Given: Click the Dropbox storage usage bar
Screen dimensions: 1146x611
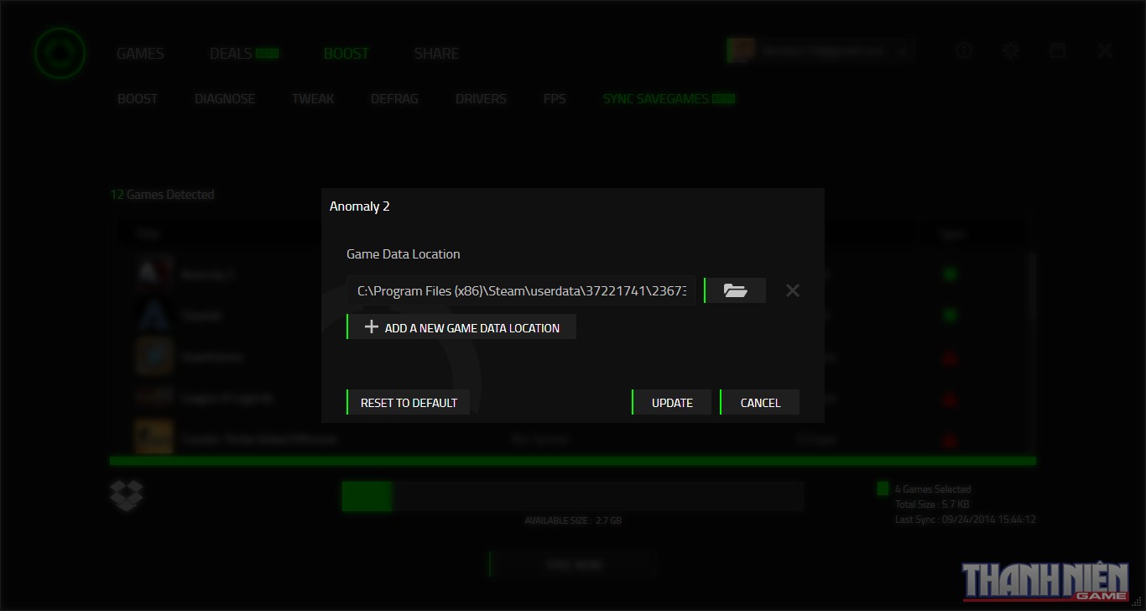Looking at the screenshot, I should tap(572, 496).
